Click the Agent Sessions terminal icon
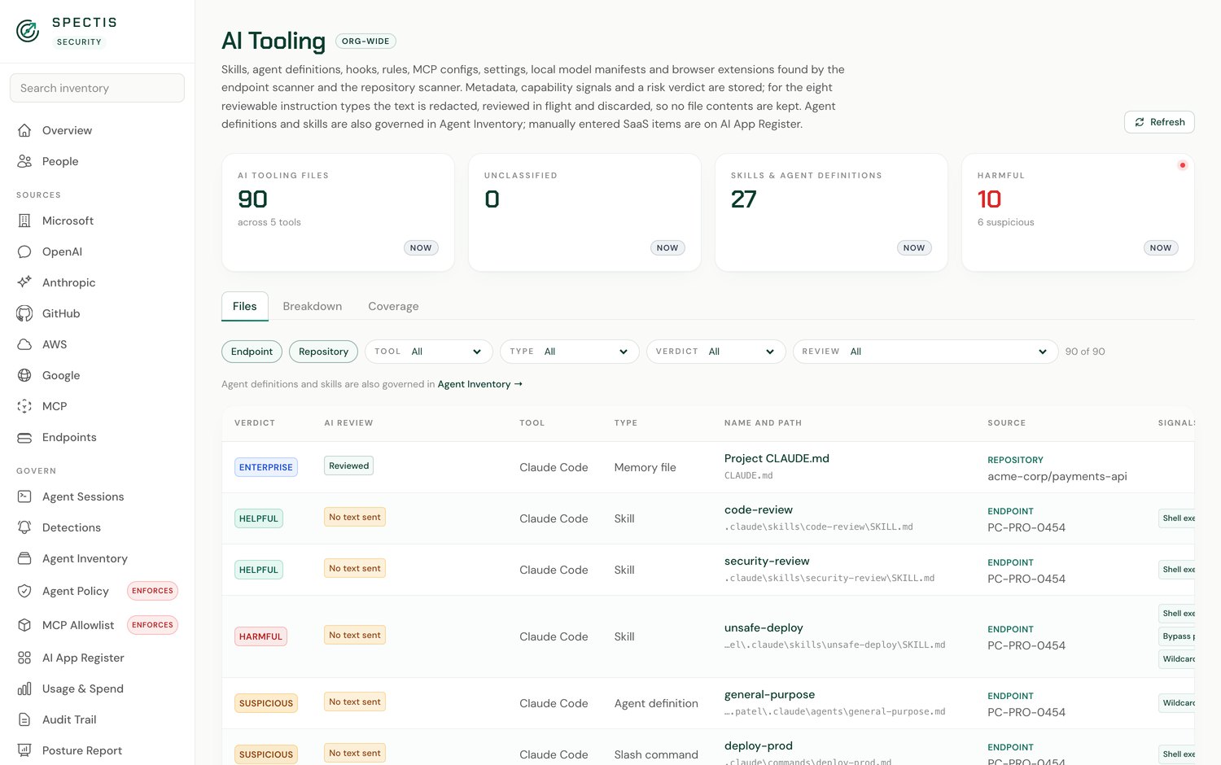1221x765 pixels. (x=24, y=496)
